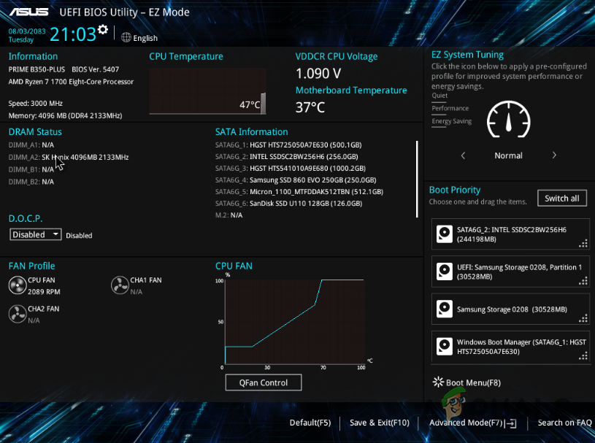
Task: Select the CHA2 FAN icon
Action: pos(17,313)
